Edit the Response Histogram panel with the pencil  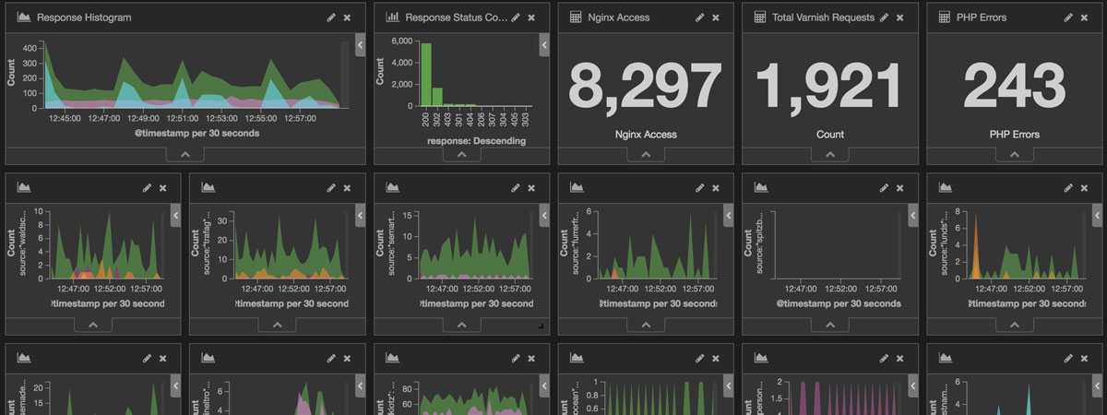pos(331,18)
